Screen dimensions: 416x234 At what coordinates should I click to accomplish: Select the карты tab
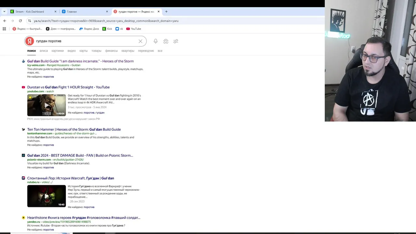coord(84,51)
